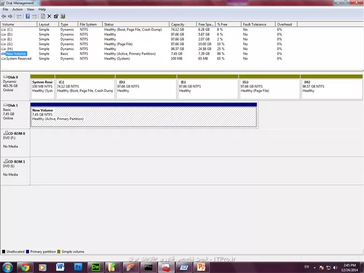The height and width of the screenshot is (273, 364).
Task: Open the Help menu
Action: (42, 9)
